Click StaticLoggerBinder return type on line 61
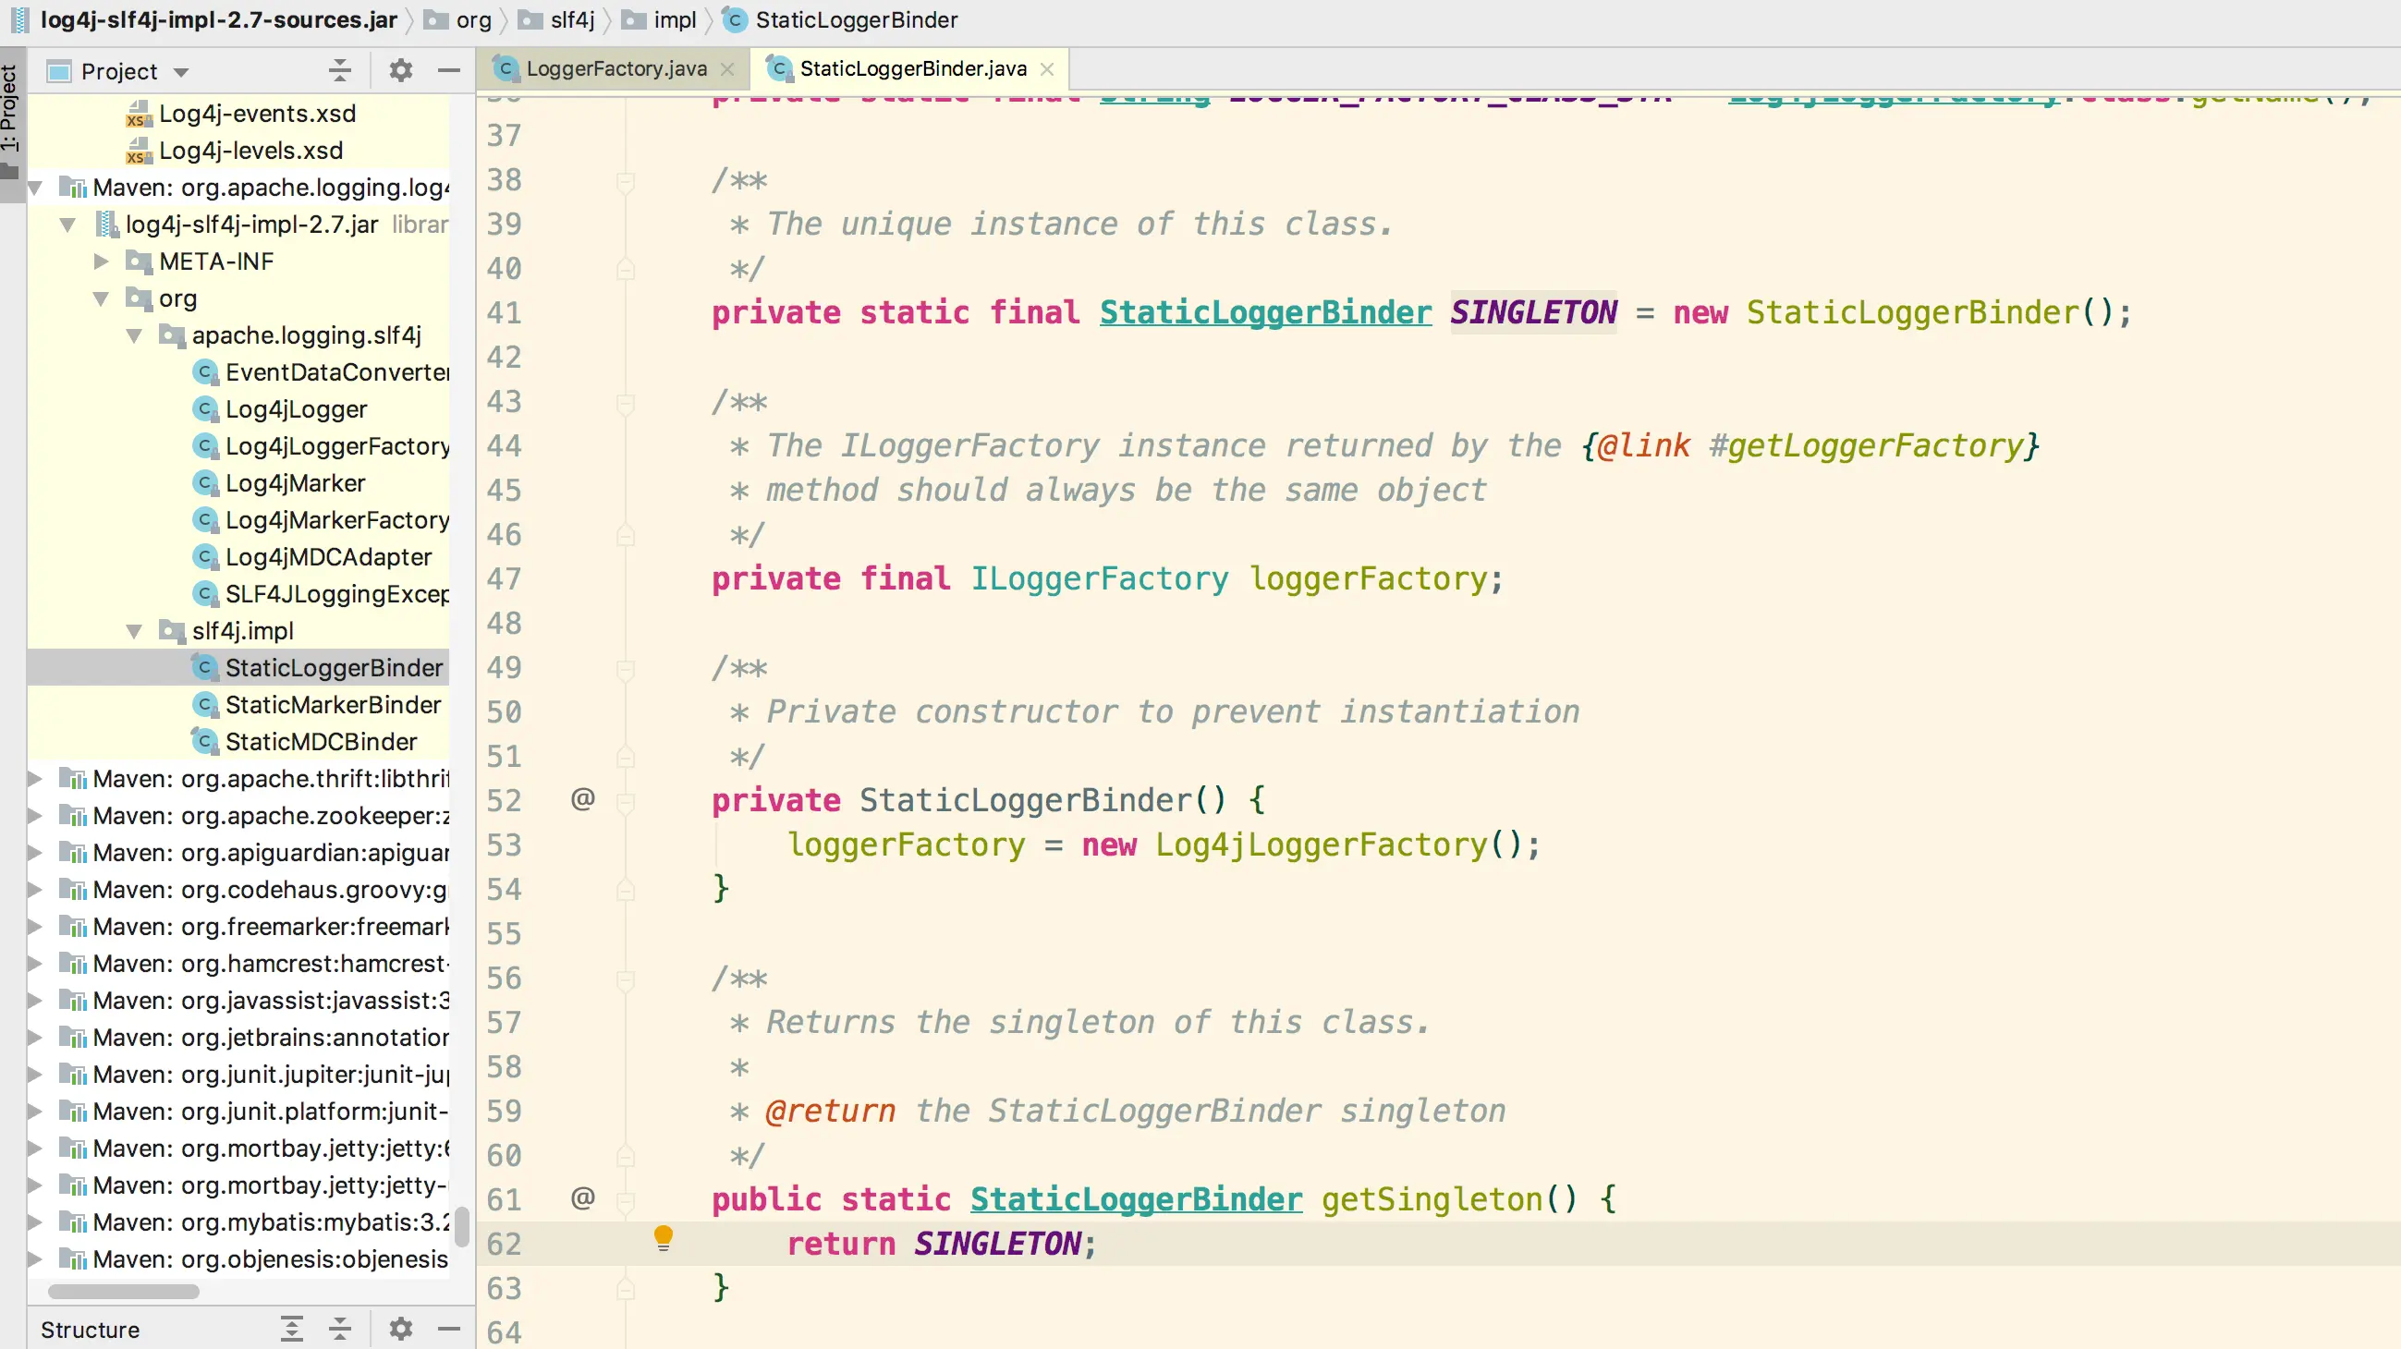Screen dimensions: 2401x1349 (x=1136, y=1199)
